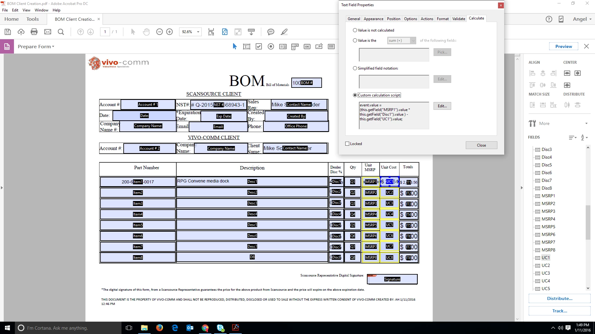This screenshot has height=334, width=595.
Task: Click the Save file icon
Action: tap(8, 32)
